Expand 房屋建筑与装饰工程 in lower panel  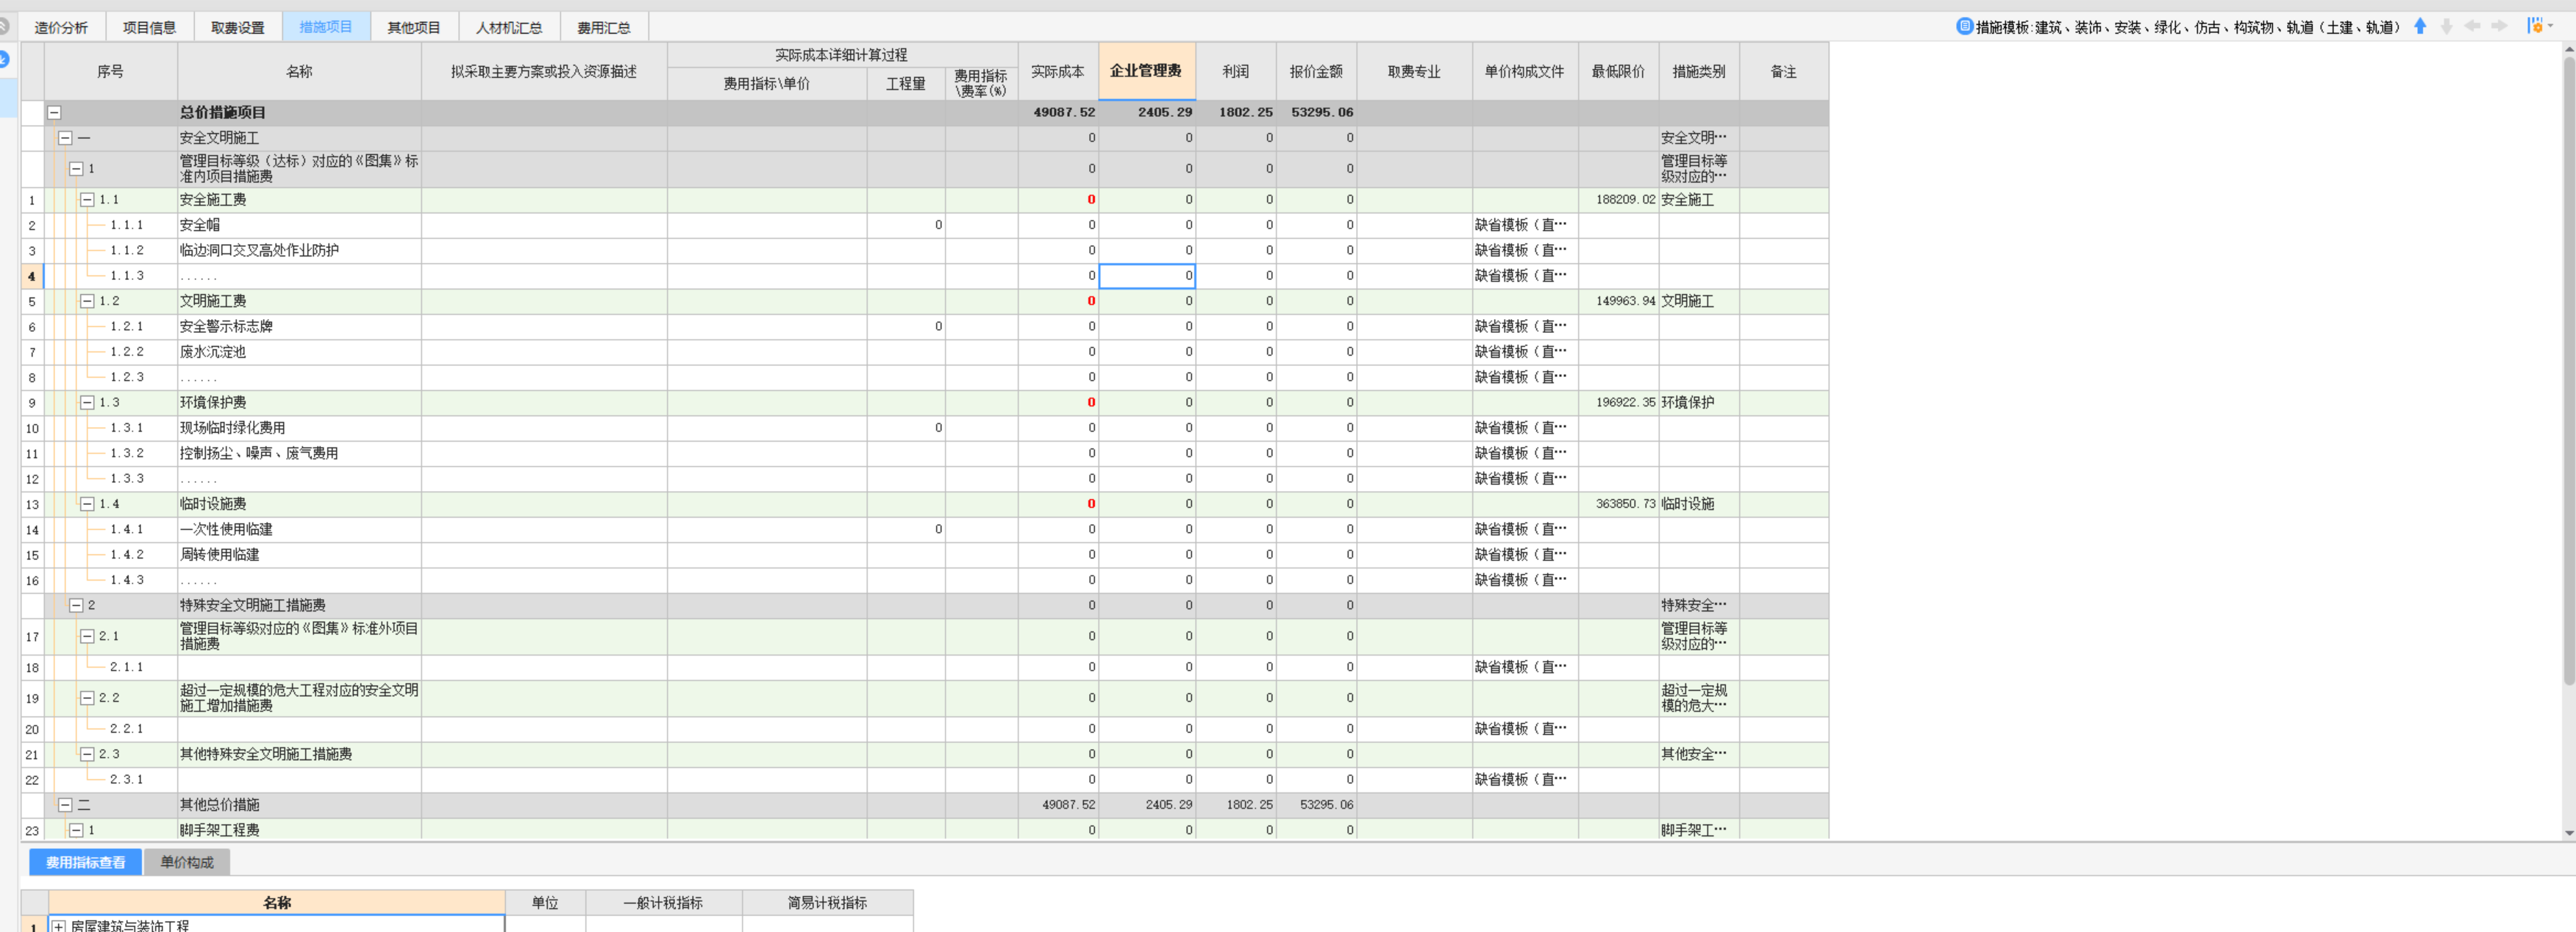click(59, 926)
